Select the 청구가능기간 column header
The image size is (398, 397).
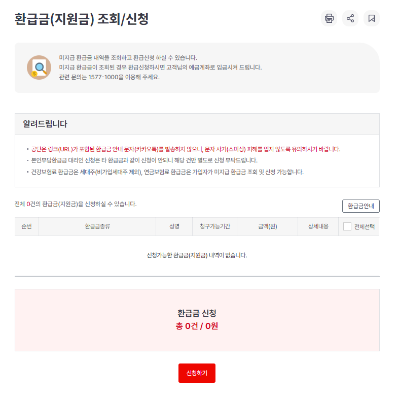[215, 226]
